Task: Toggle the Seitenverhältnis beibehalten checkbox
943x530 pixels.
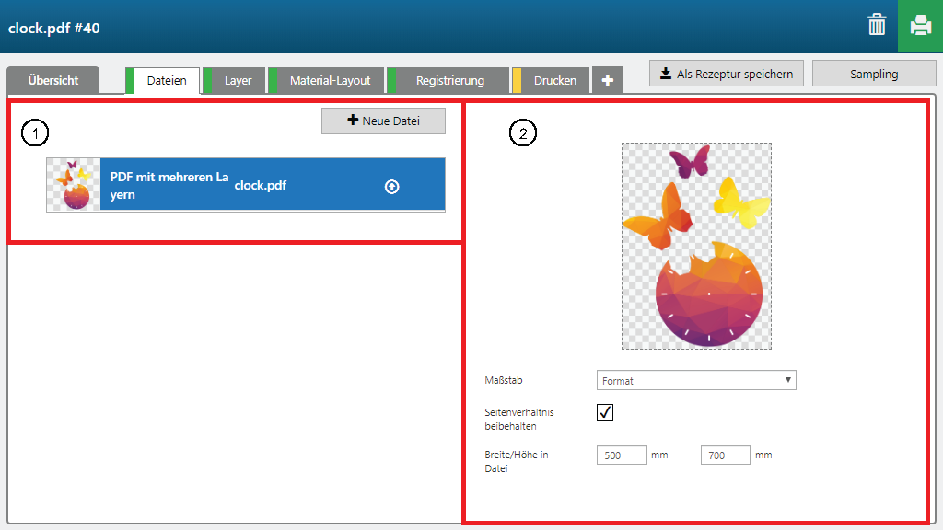Action: [605, 412]
